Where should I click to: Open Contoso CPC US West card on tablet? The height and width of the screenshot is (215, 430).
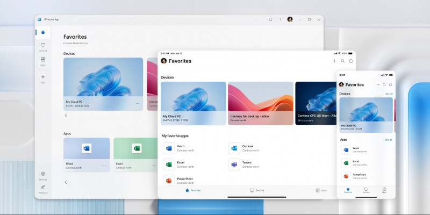click(x=316, y=103)
